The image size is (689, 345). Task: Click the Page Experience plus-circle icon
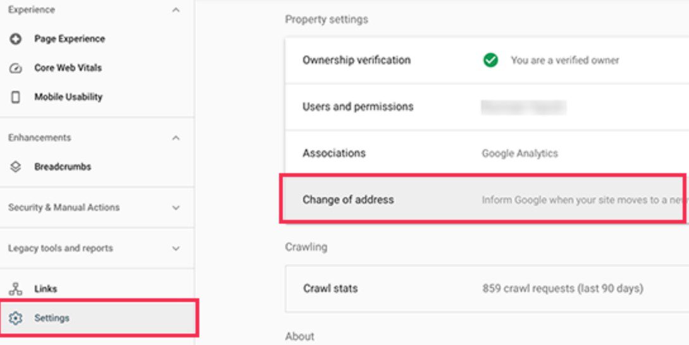click(x=16, y=39)
